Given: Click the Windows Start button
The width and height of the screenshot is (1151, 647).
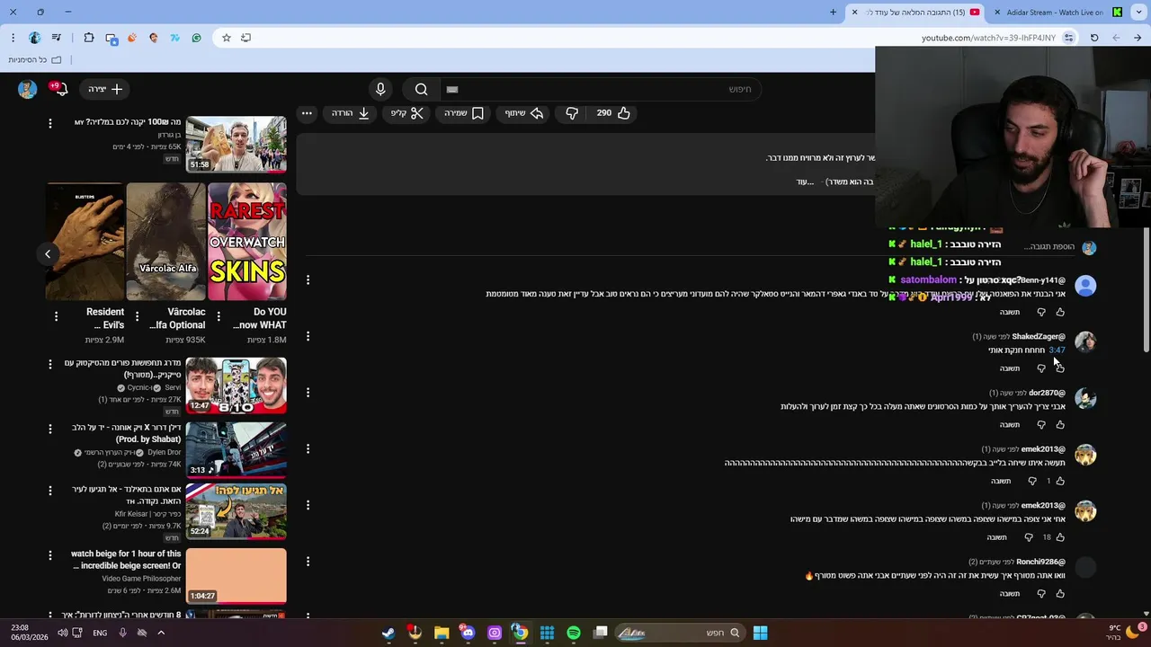Looking at the screenshot, I should pyautogui.click(x=760, y=633).
